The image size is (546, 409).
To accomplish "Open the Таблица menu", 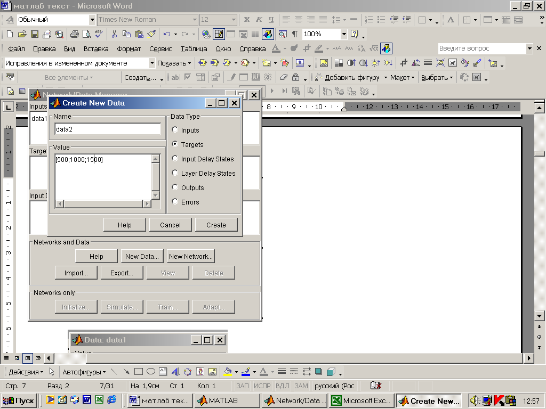I will point(194,48).
